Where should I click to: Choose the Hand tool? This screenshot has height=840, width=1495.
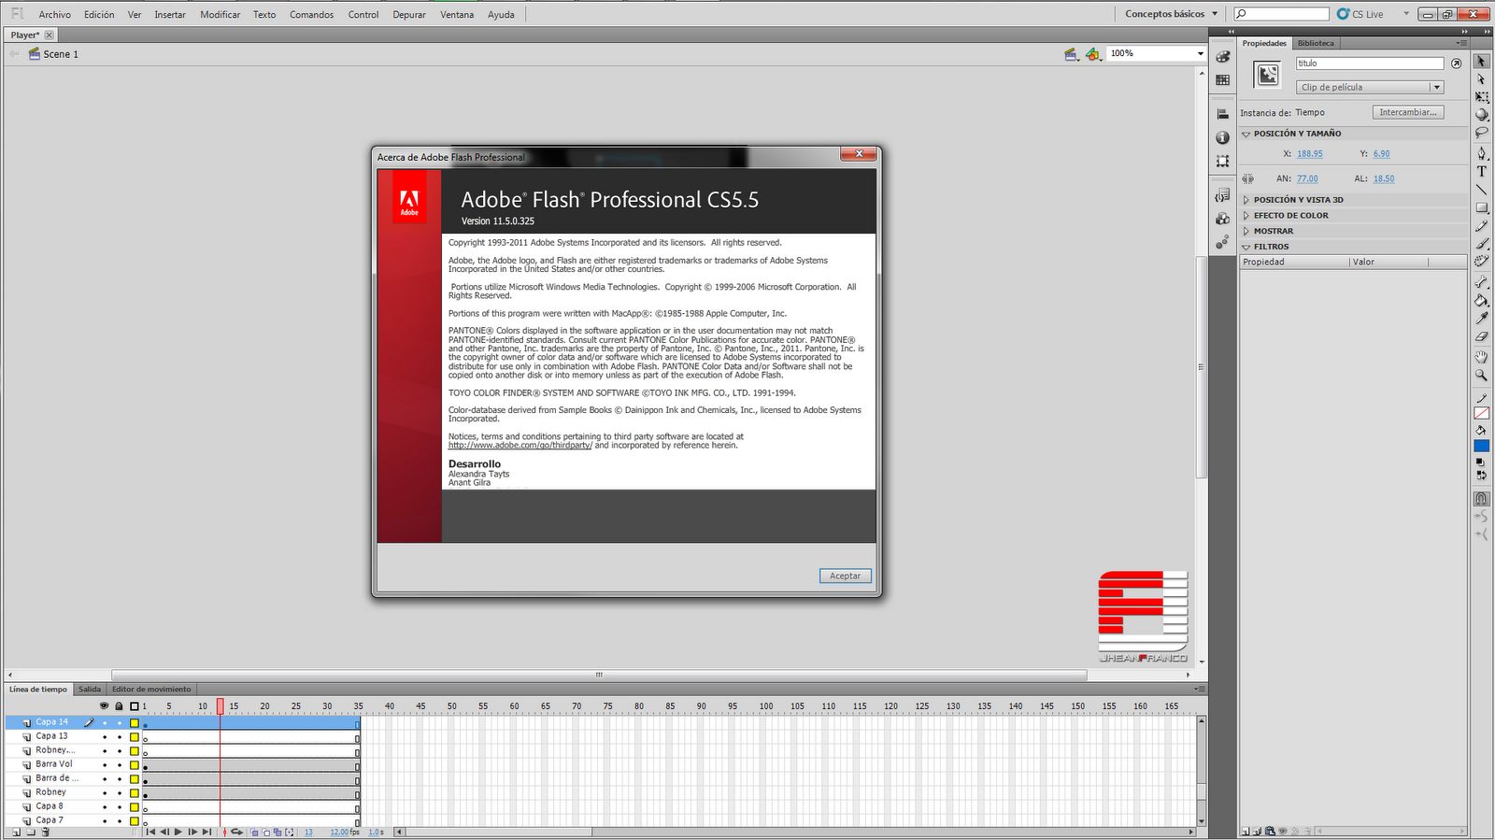pos(1481,357)
